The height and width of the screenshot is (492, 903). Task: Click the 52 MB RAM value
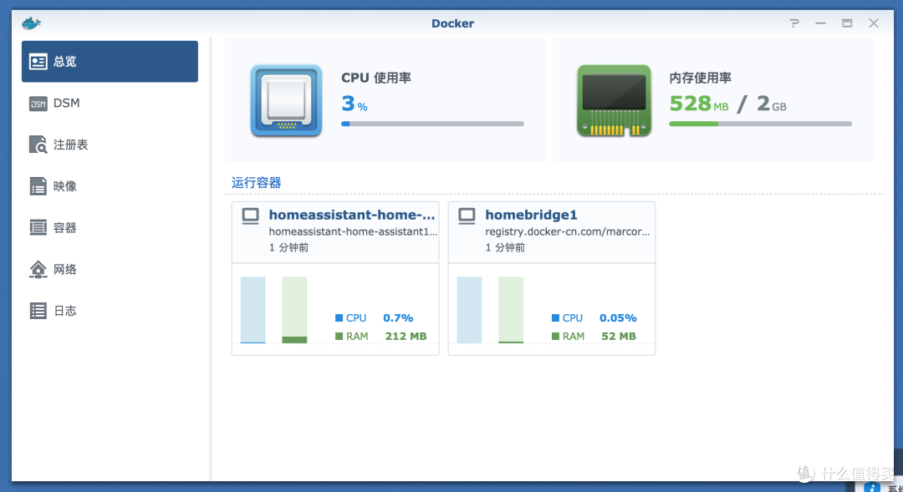point(619,336)
